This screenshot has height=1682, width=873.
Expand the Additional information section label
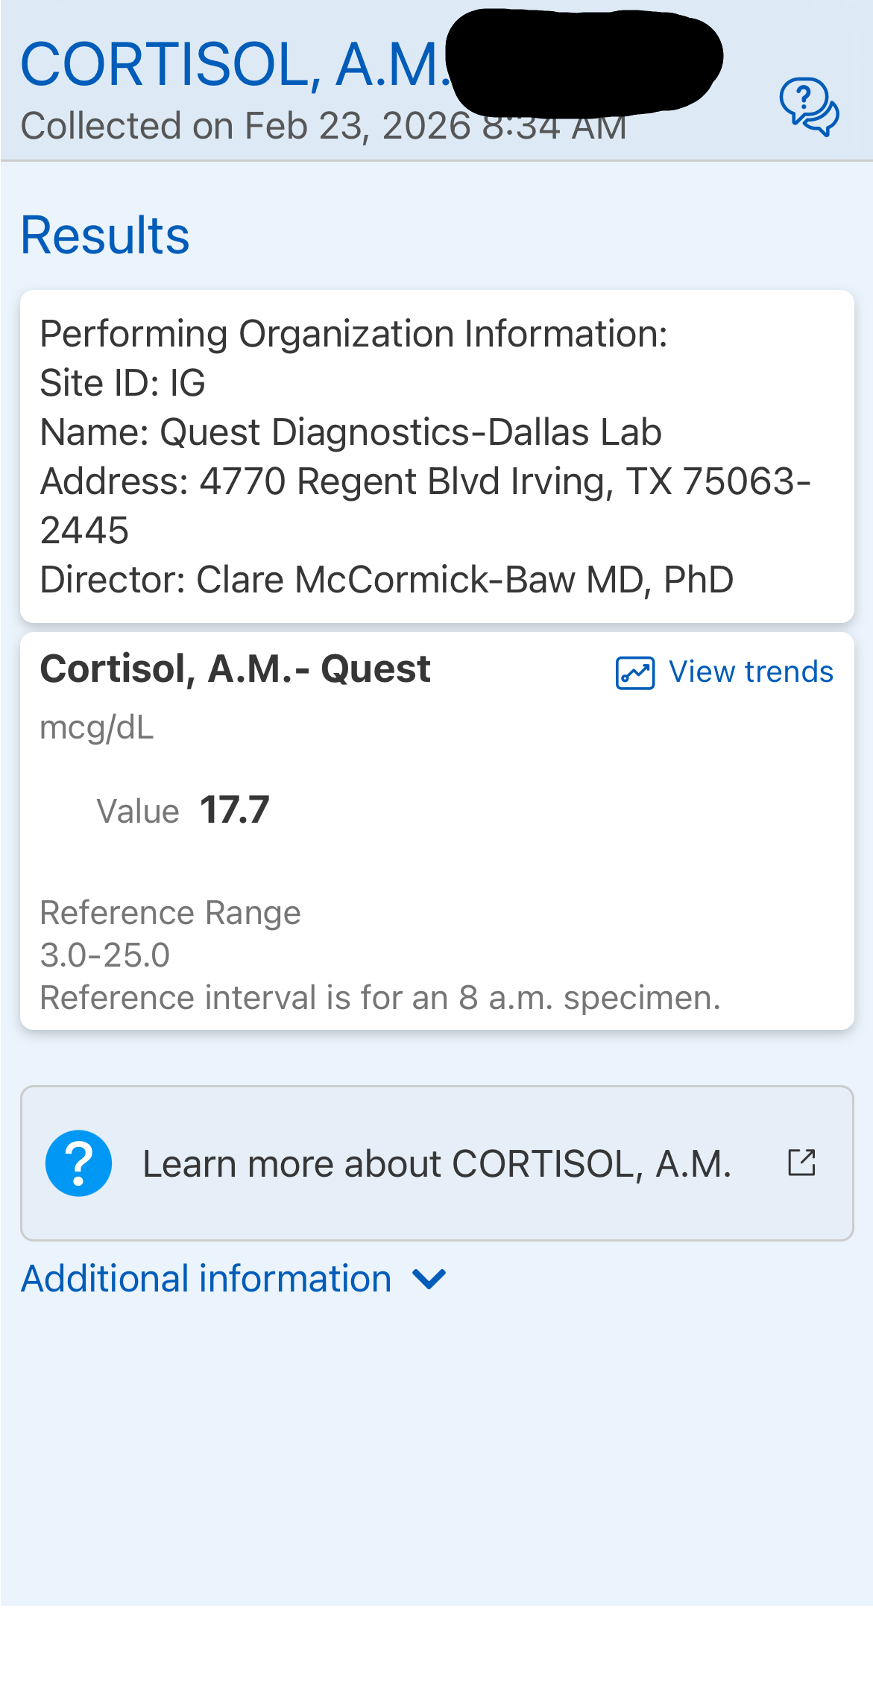(x=207, y=1280)
